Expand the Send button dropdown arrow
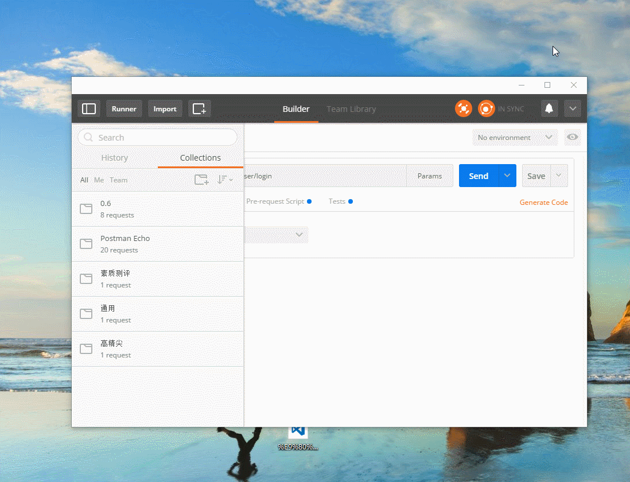This screenshot has height=482, width=630. point(507,176)
